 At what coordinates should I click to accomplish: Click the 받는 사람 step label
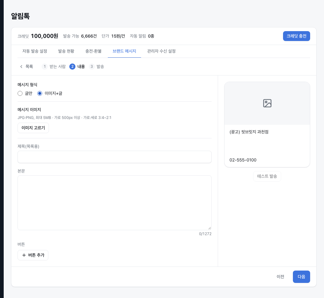pos(58,66)
